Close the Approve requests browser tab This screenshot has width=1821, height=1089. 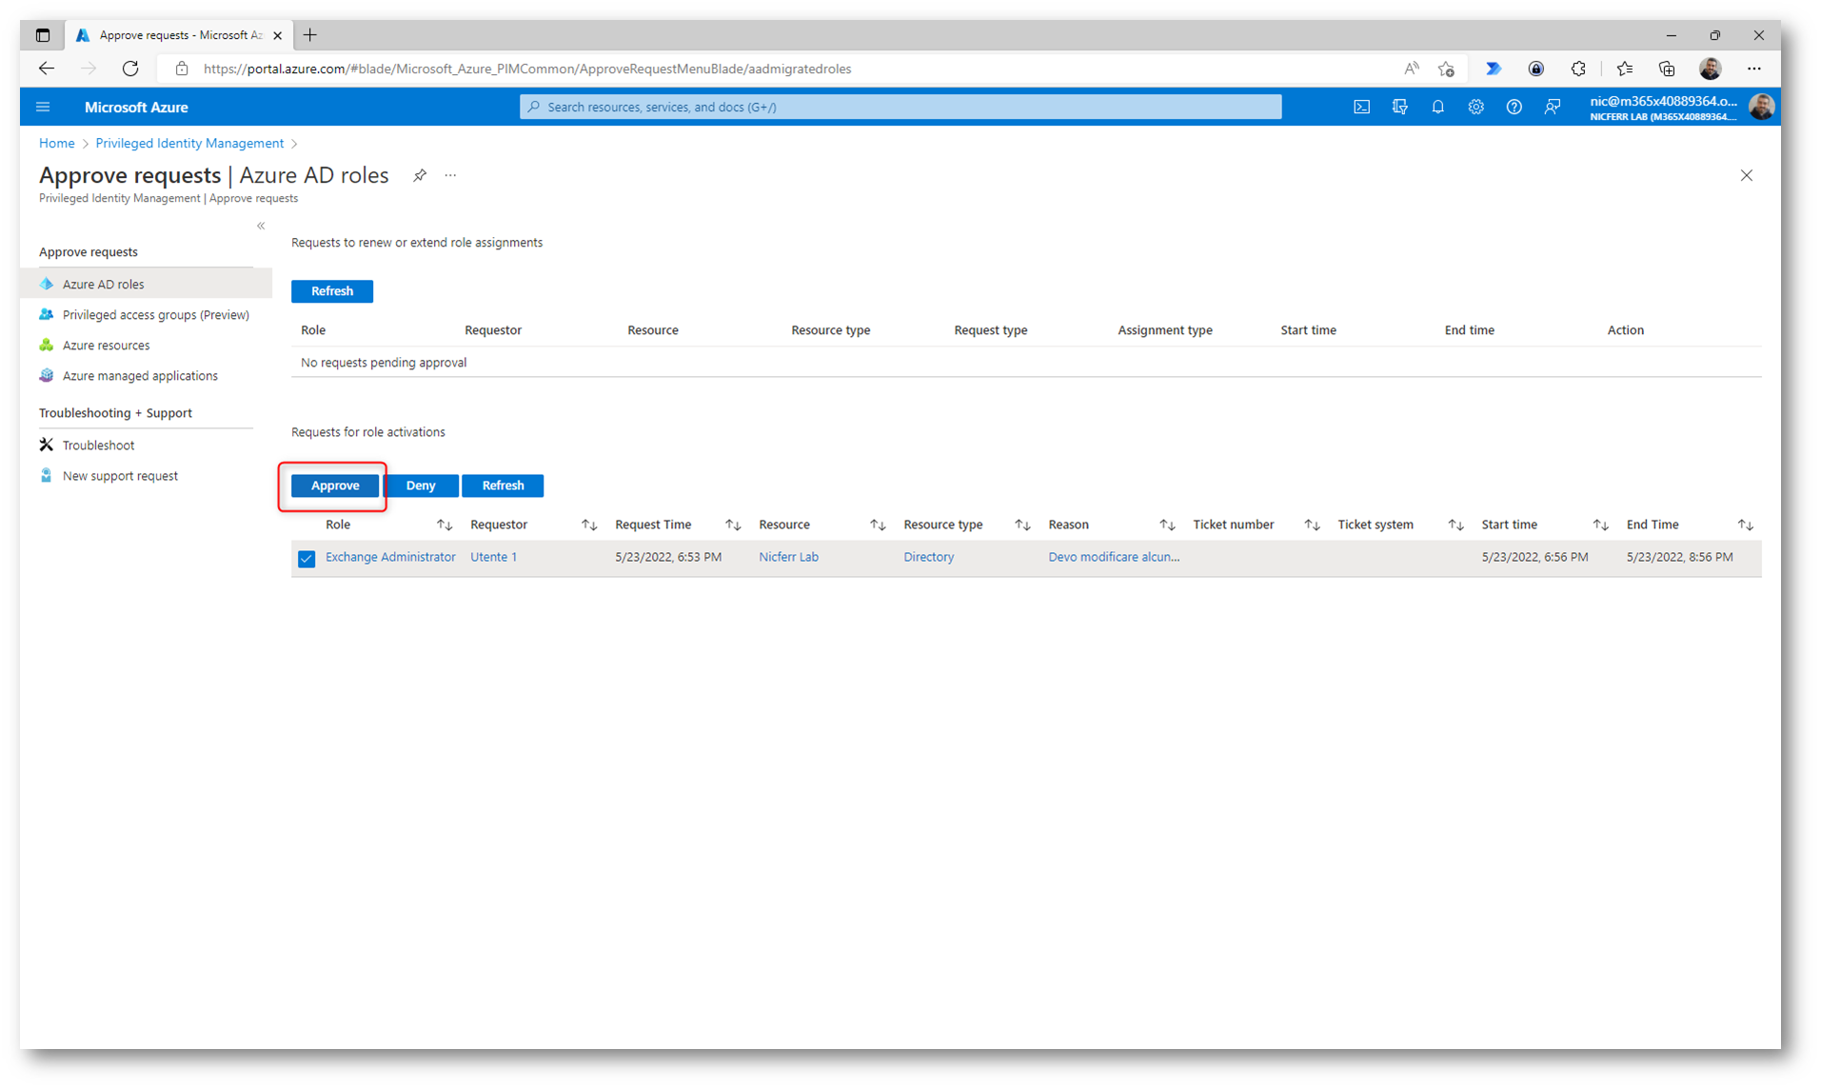point(277,35)
